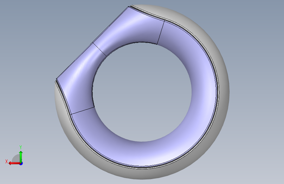This screenshot has height=184, width=284.
Task: Click the gray quadrant plane of the axis triad
Action: [x=16, y=159]
